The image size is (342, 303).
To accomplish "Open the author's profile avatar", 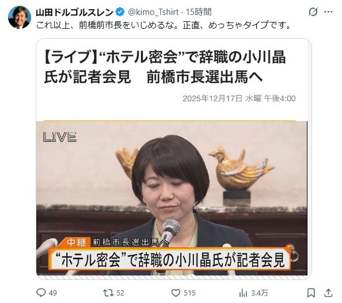I will tap(20, 17).
